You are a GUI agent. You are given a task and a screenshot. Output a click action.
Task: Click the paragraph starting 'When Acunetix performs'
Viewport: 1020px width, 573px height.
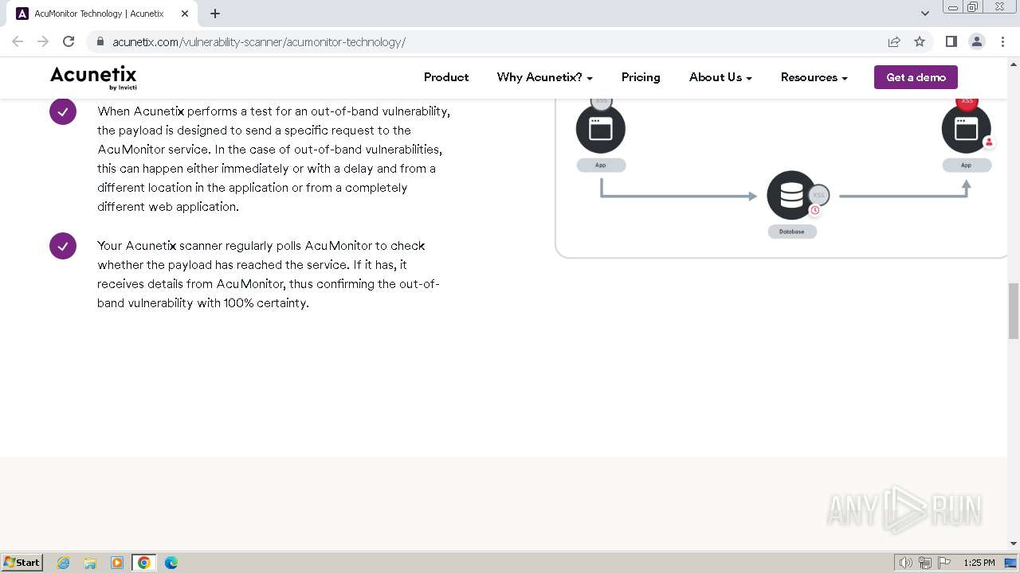click(x=274, y=159)
